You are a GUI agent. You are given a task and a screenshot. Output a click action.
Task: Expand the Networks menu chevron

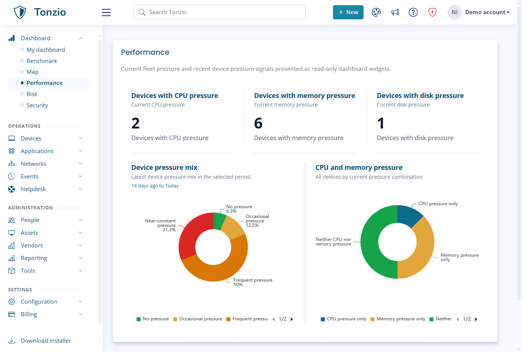[81, 164]
